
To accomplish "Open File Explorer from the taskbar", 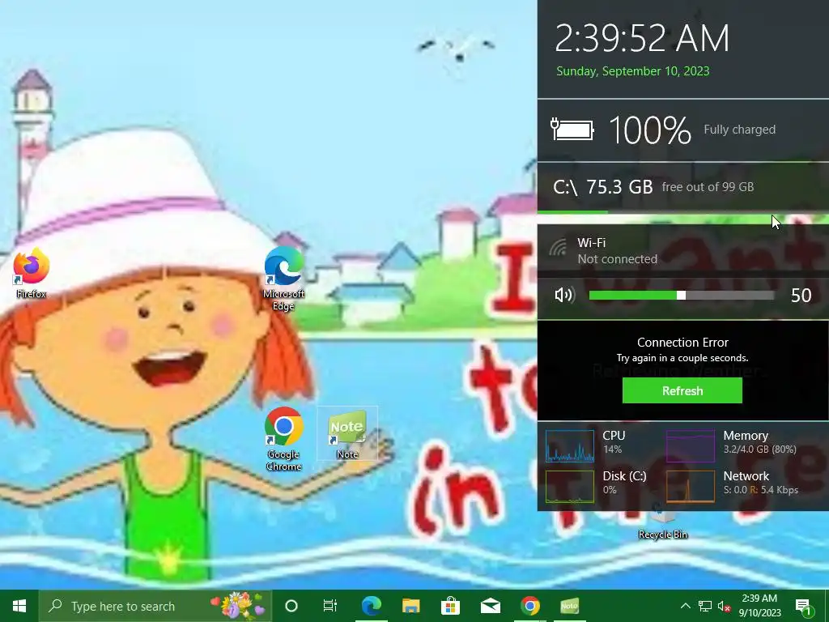I will pyautogui.click(x=410, y=606).
